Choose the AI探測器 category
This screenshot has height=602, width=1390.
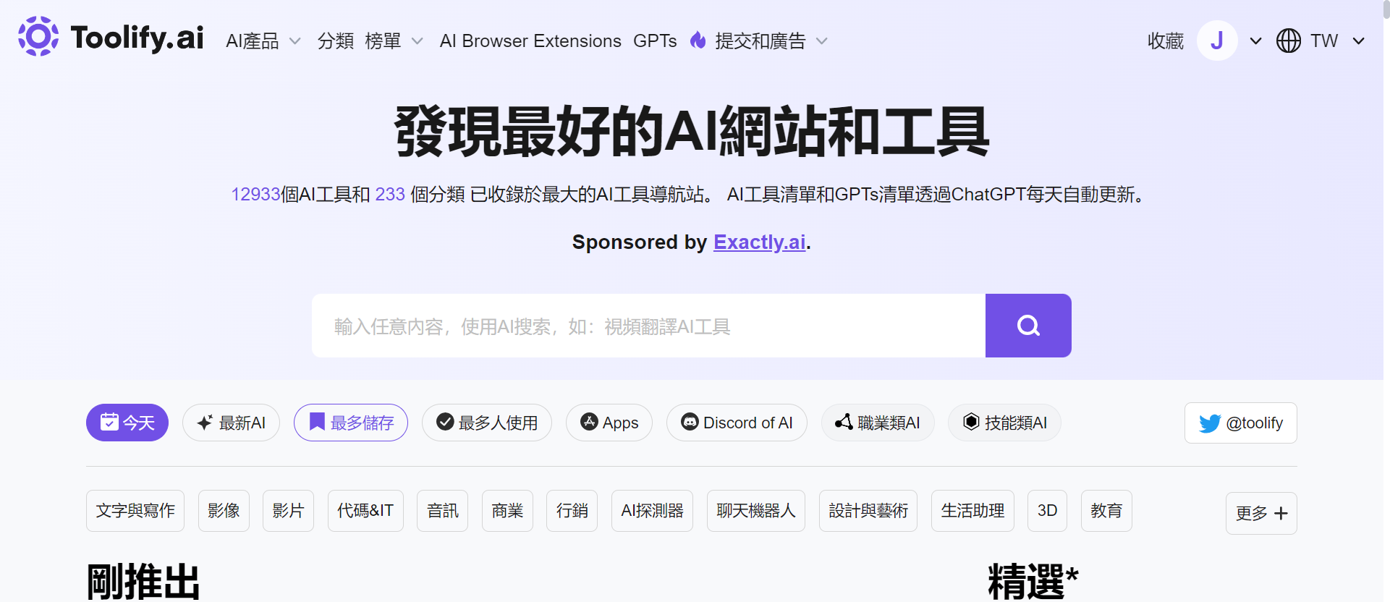coord(652,511)
